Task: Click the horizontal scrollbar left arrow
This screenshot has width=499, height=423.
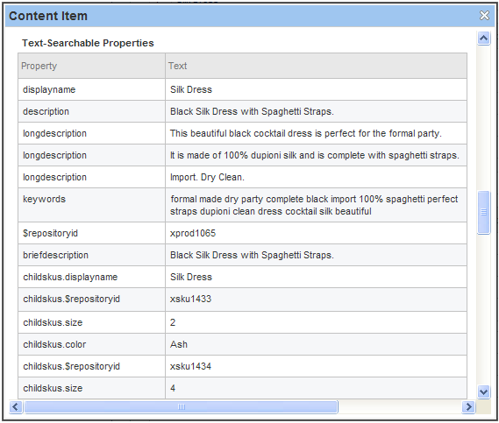Action: (16, 406)
